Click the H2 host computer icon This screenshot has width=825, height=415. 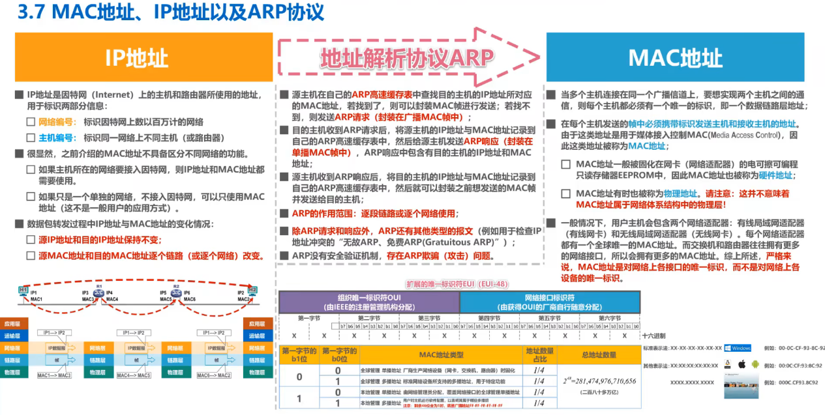[253, 290]
